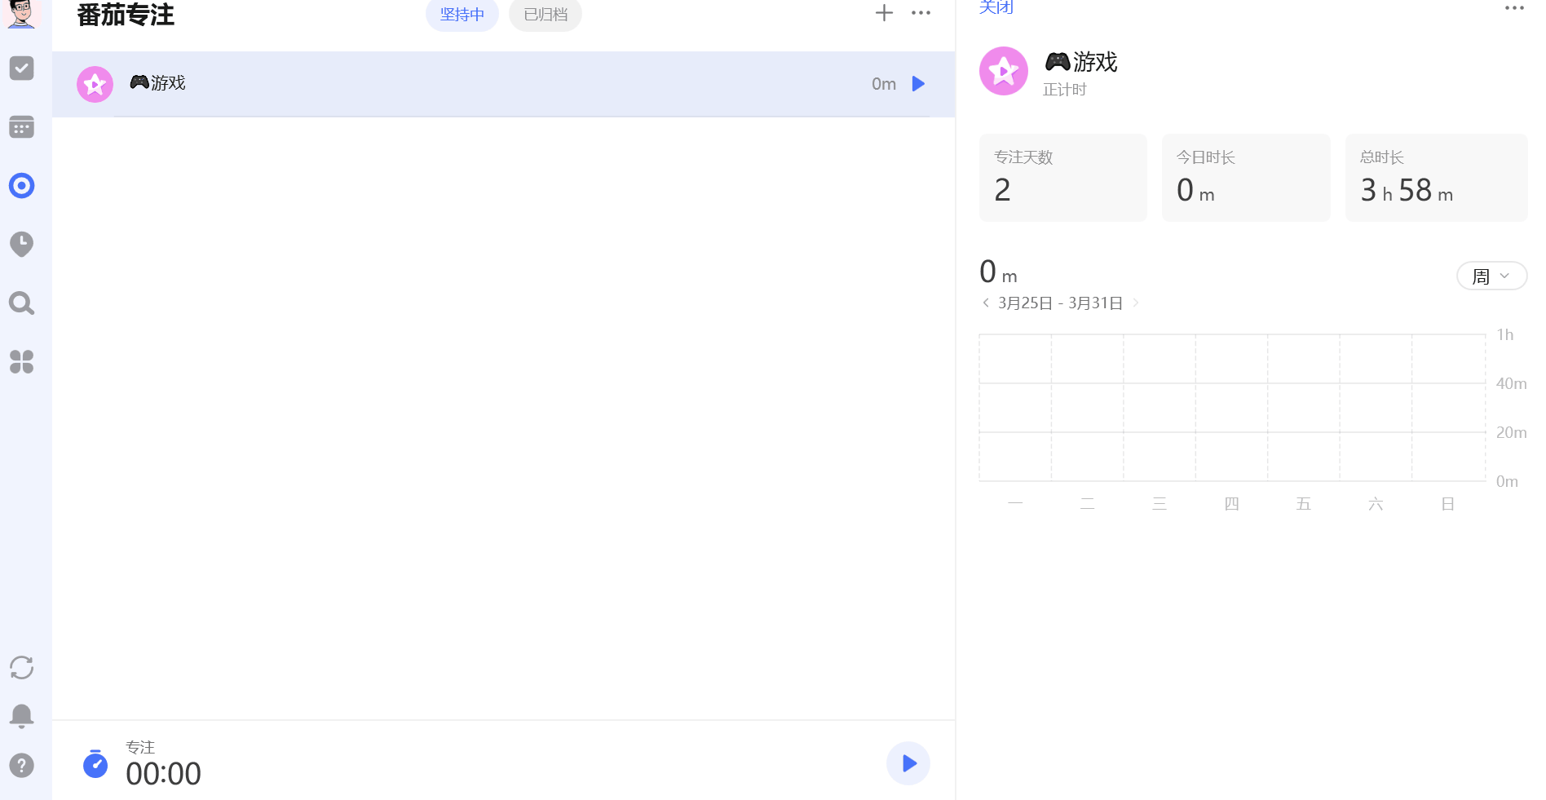This screenshot has width=1546, height=800.
Task: Add a new focus item with plus button
Action: 884,13
